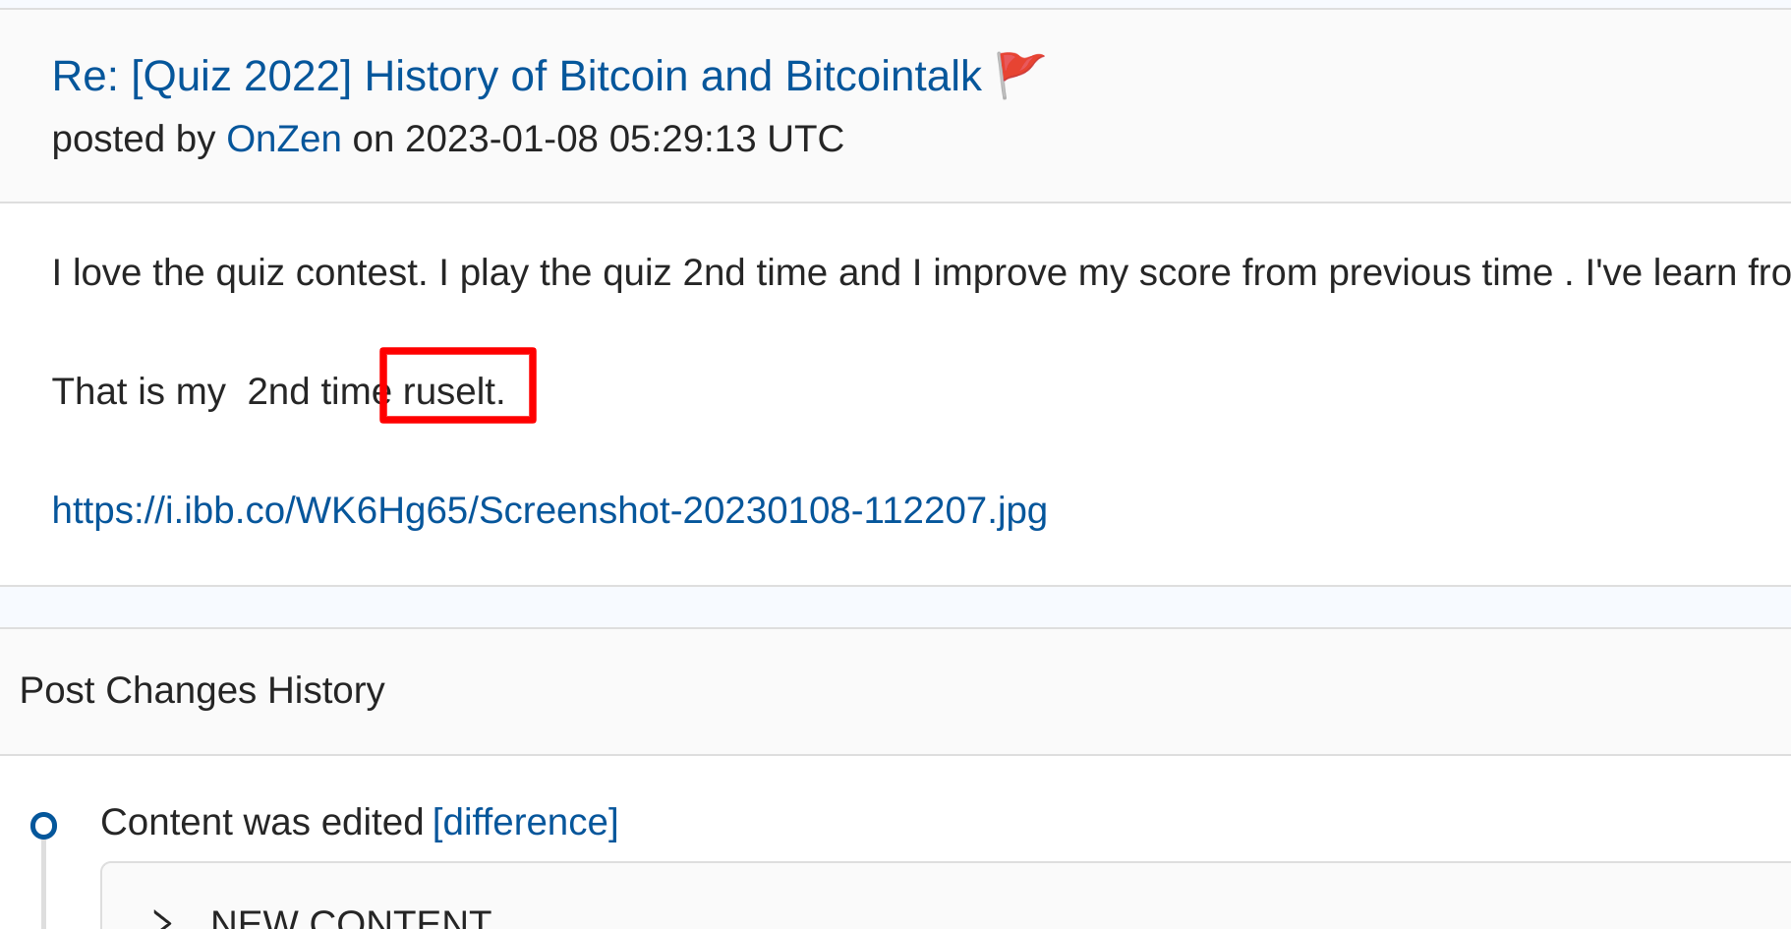Screen dimensions: 1791x929
Task: Click the post timestamp 2023-01-08 05:29:13 UTC
Action: point(624,139)
